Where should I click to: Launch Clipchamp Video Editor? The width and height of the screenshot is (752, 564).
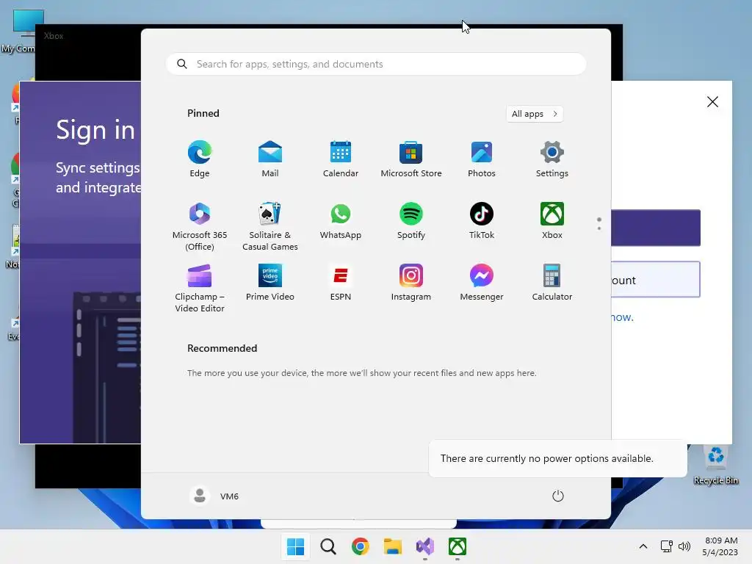(200, 288)
